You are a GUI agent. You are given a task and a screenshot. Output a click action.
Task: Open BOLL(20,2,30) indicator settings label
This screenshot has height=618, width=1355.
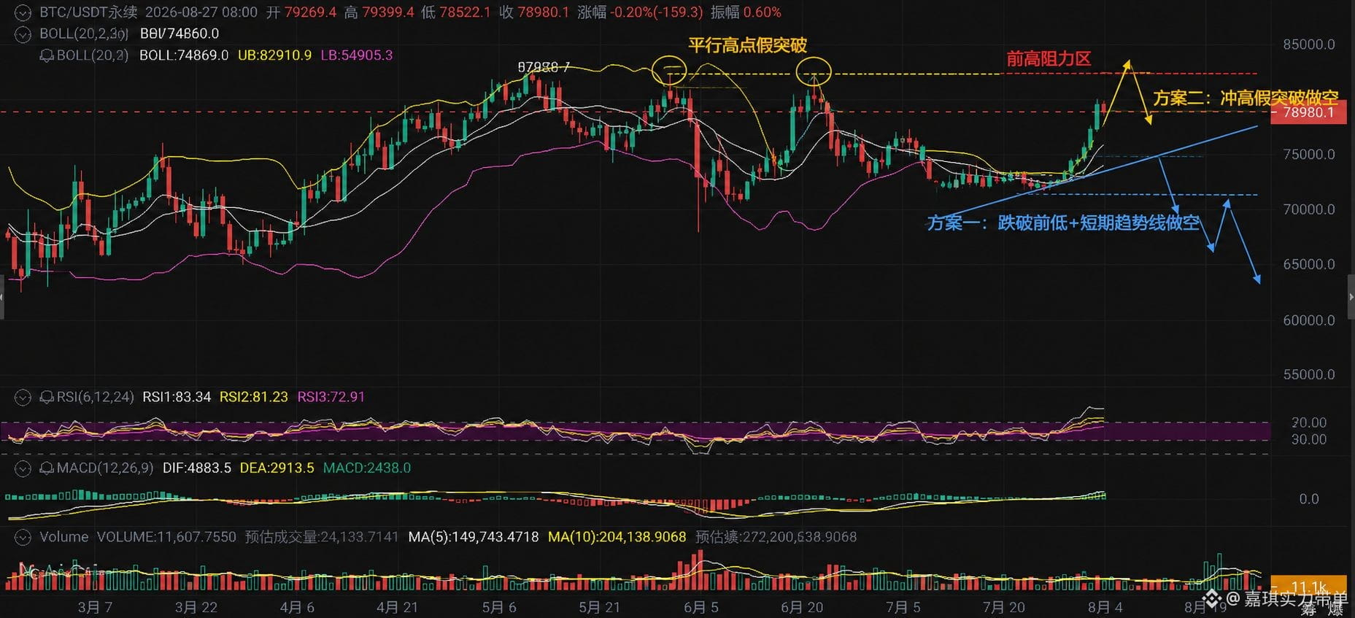point(84,34)
